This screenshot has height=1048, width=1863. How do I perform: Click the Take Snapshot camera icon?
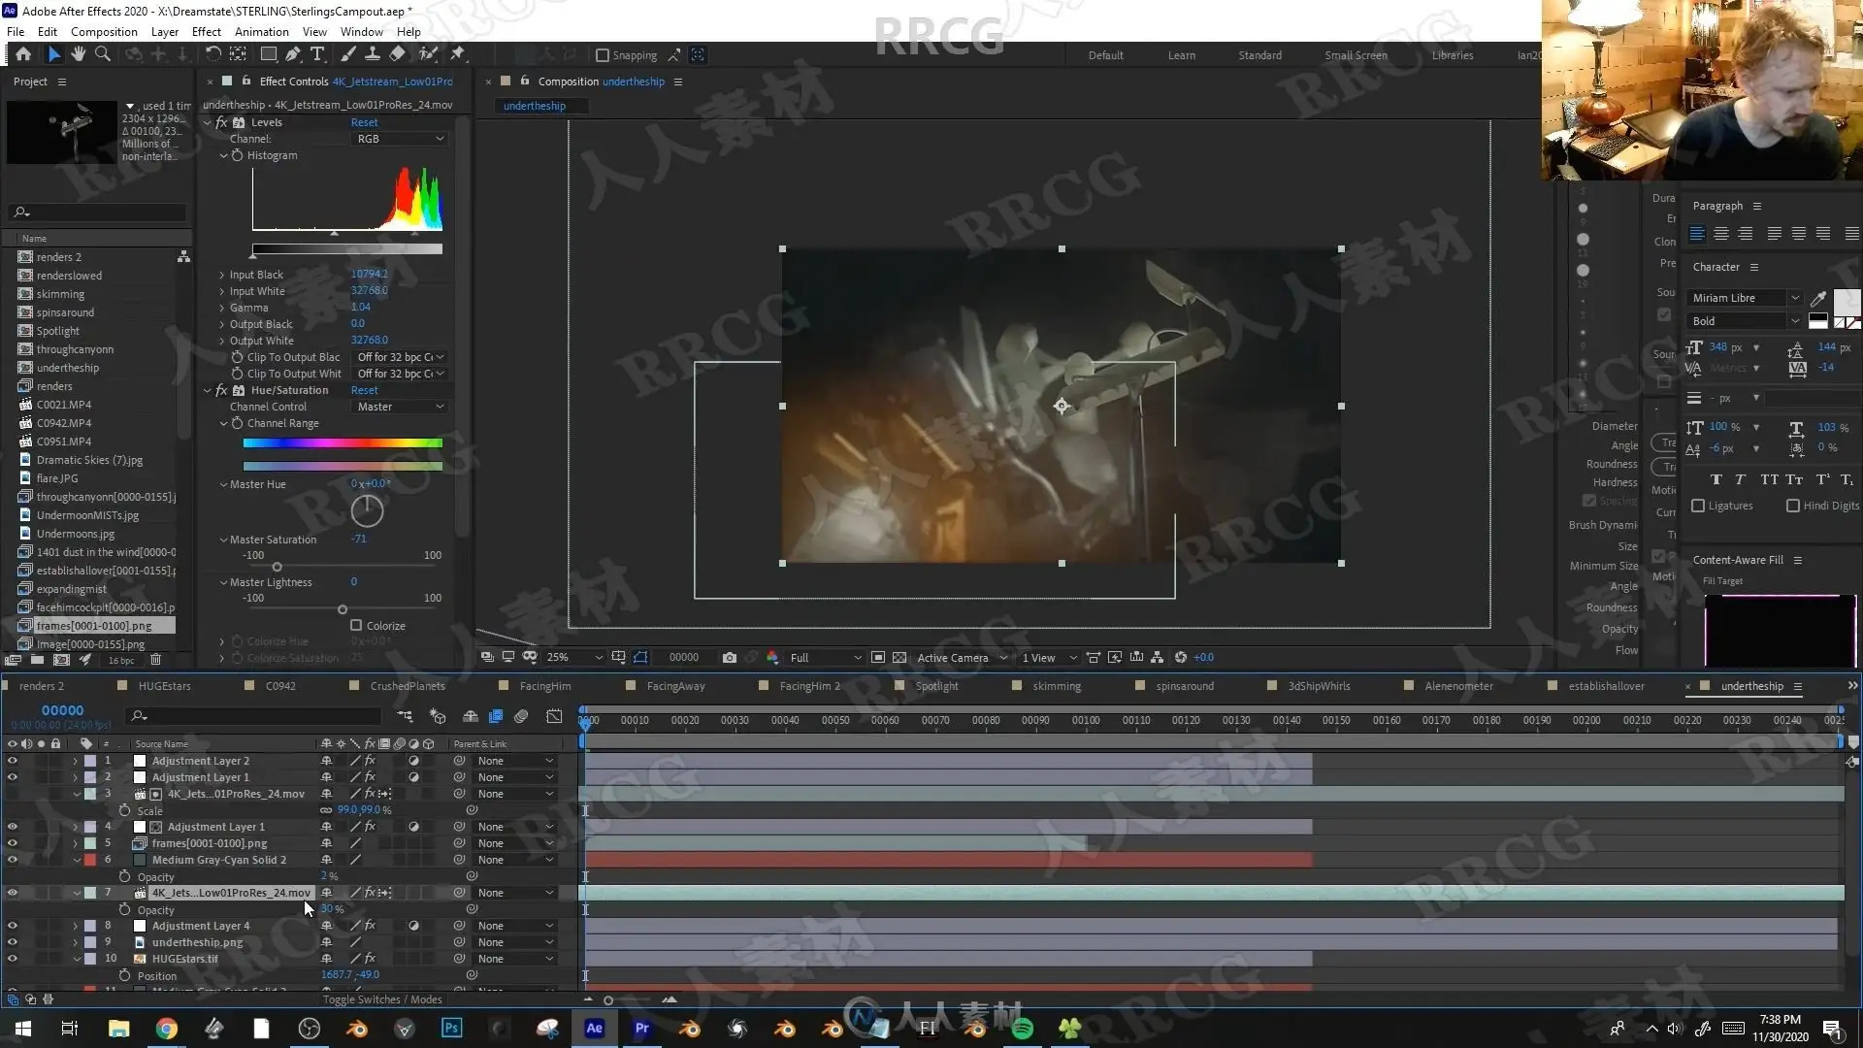click(x=730, y=657)
